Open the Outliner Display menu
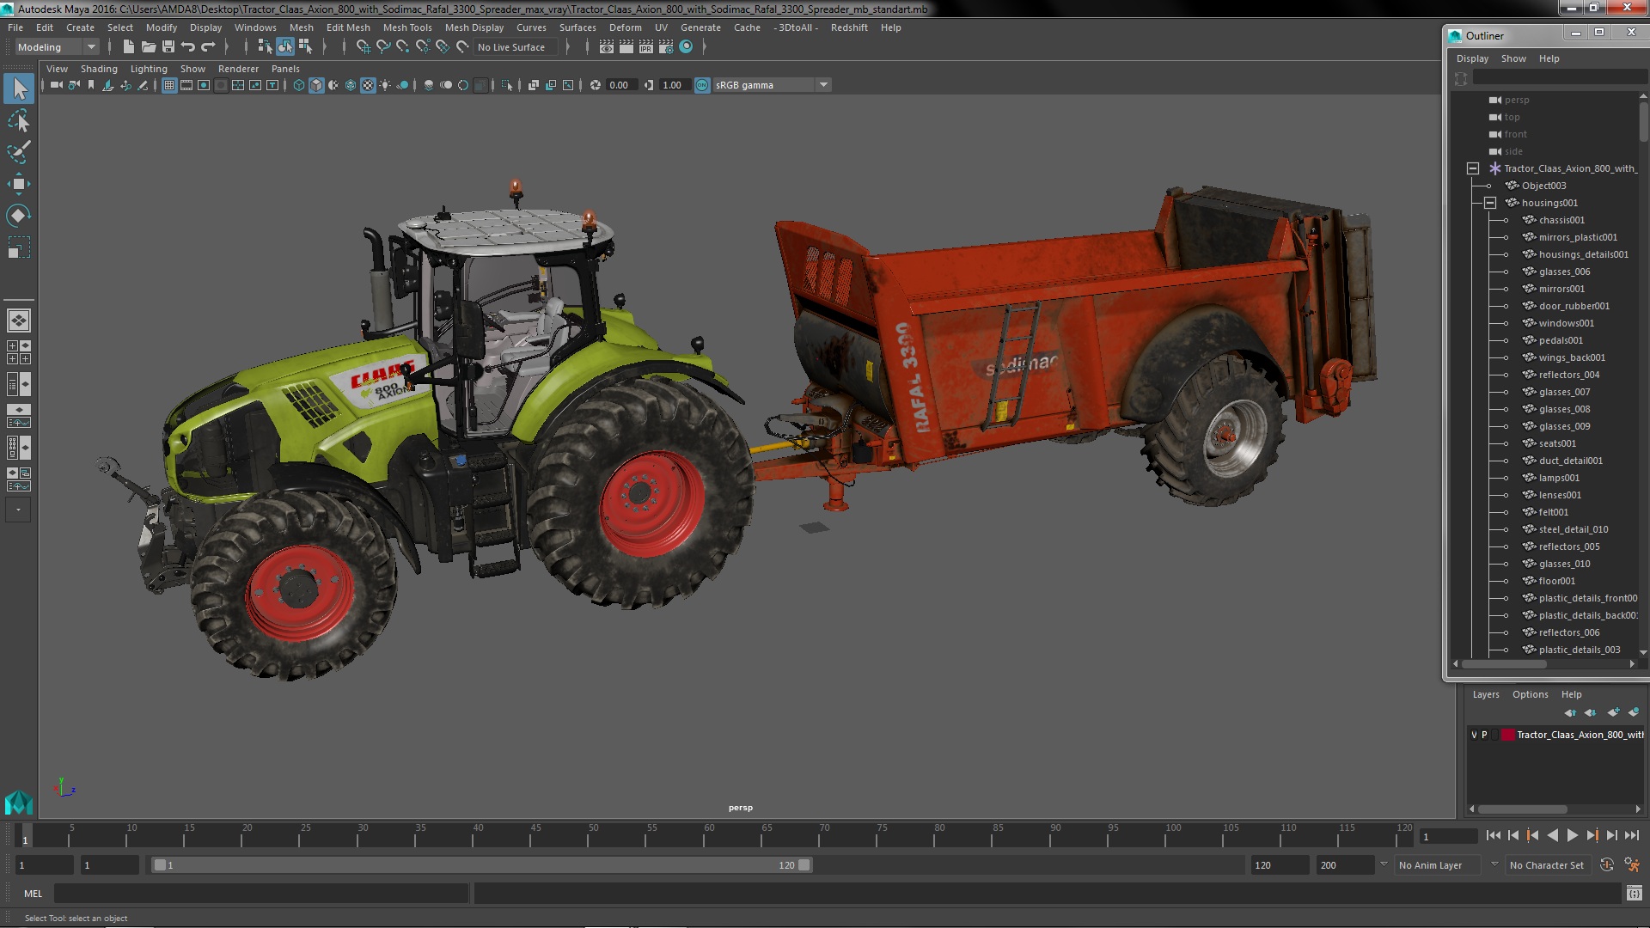1650x928 pixels. 1472,58
